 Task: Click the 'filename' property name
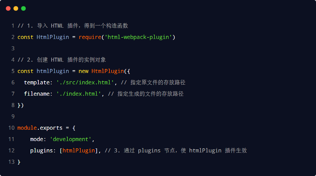point(37,94)
